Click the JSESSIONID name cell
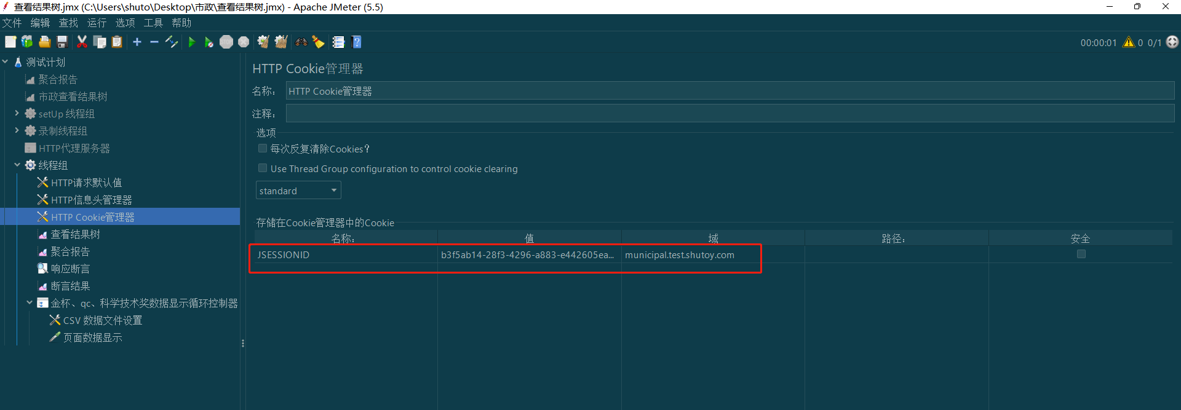 [346, 254]
